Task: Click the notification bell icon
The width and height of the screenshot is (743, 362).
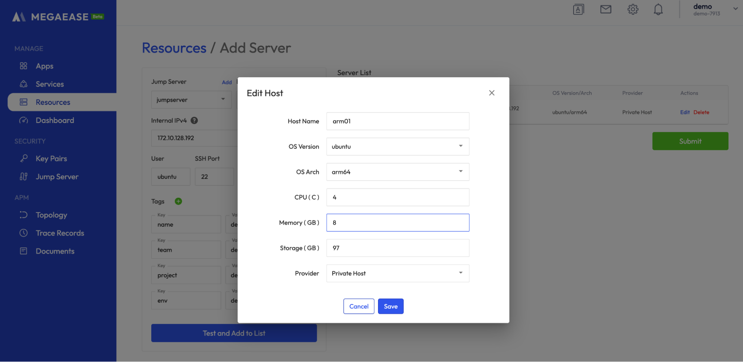Action: coord(658,9)
